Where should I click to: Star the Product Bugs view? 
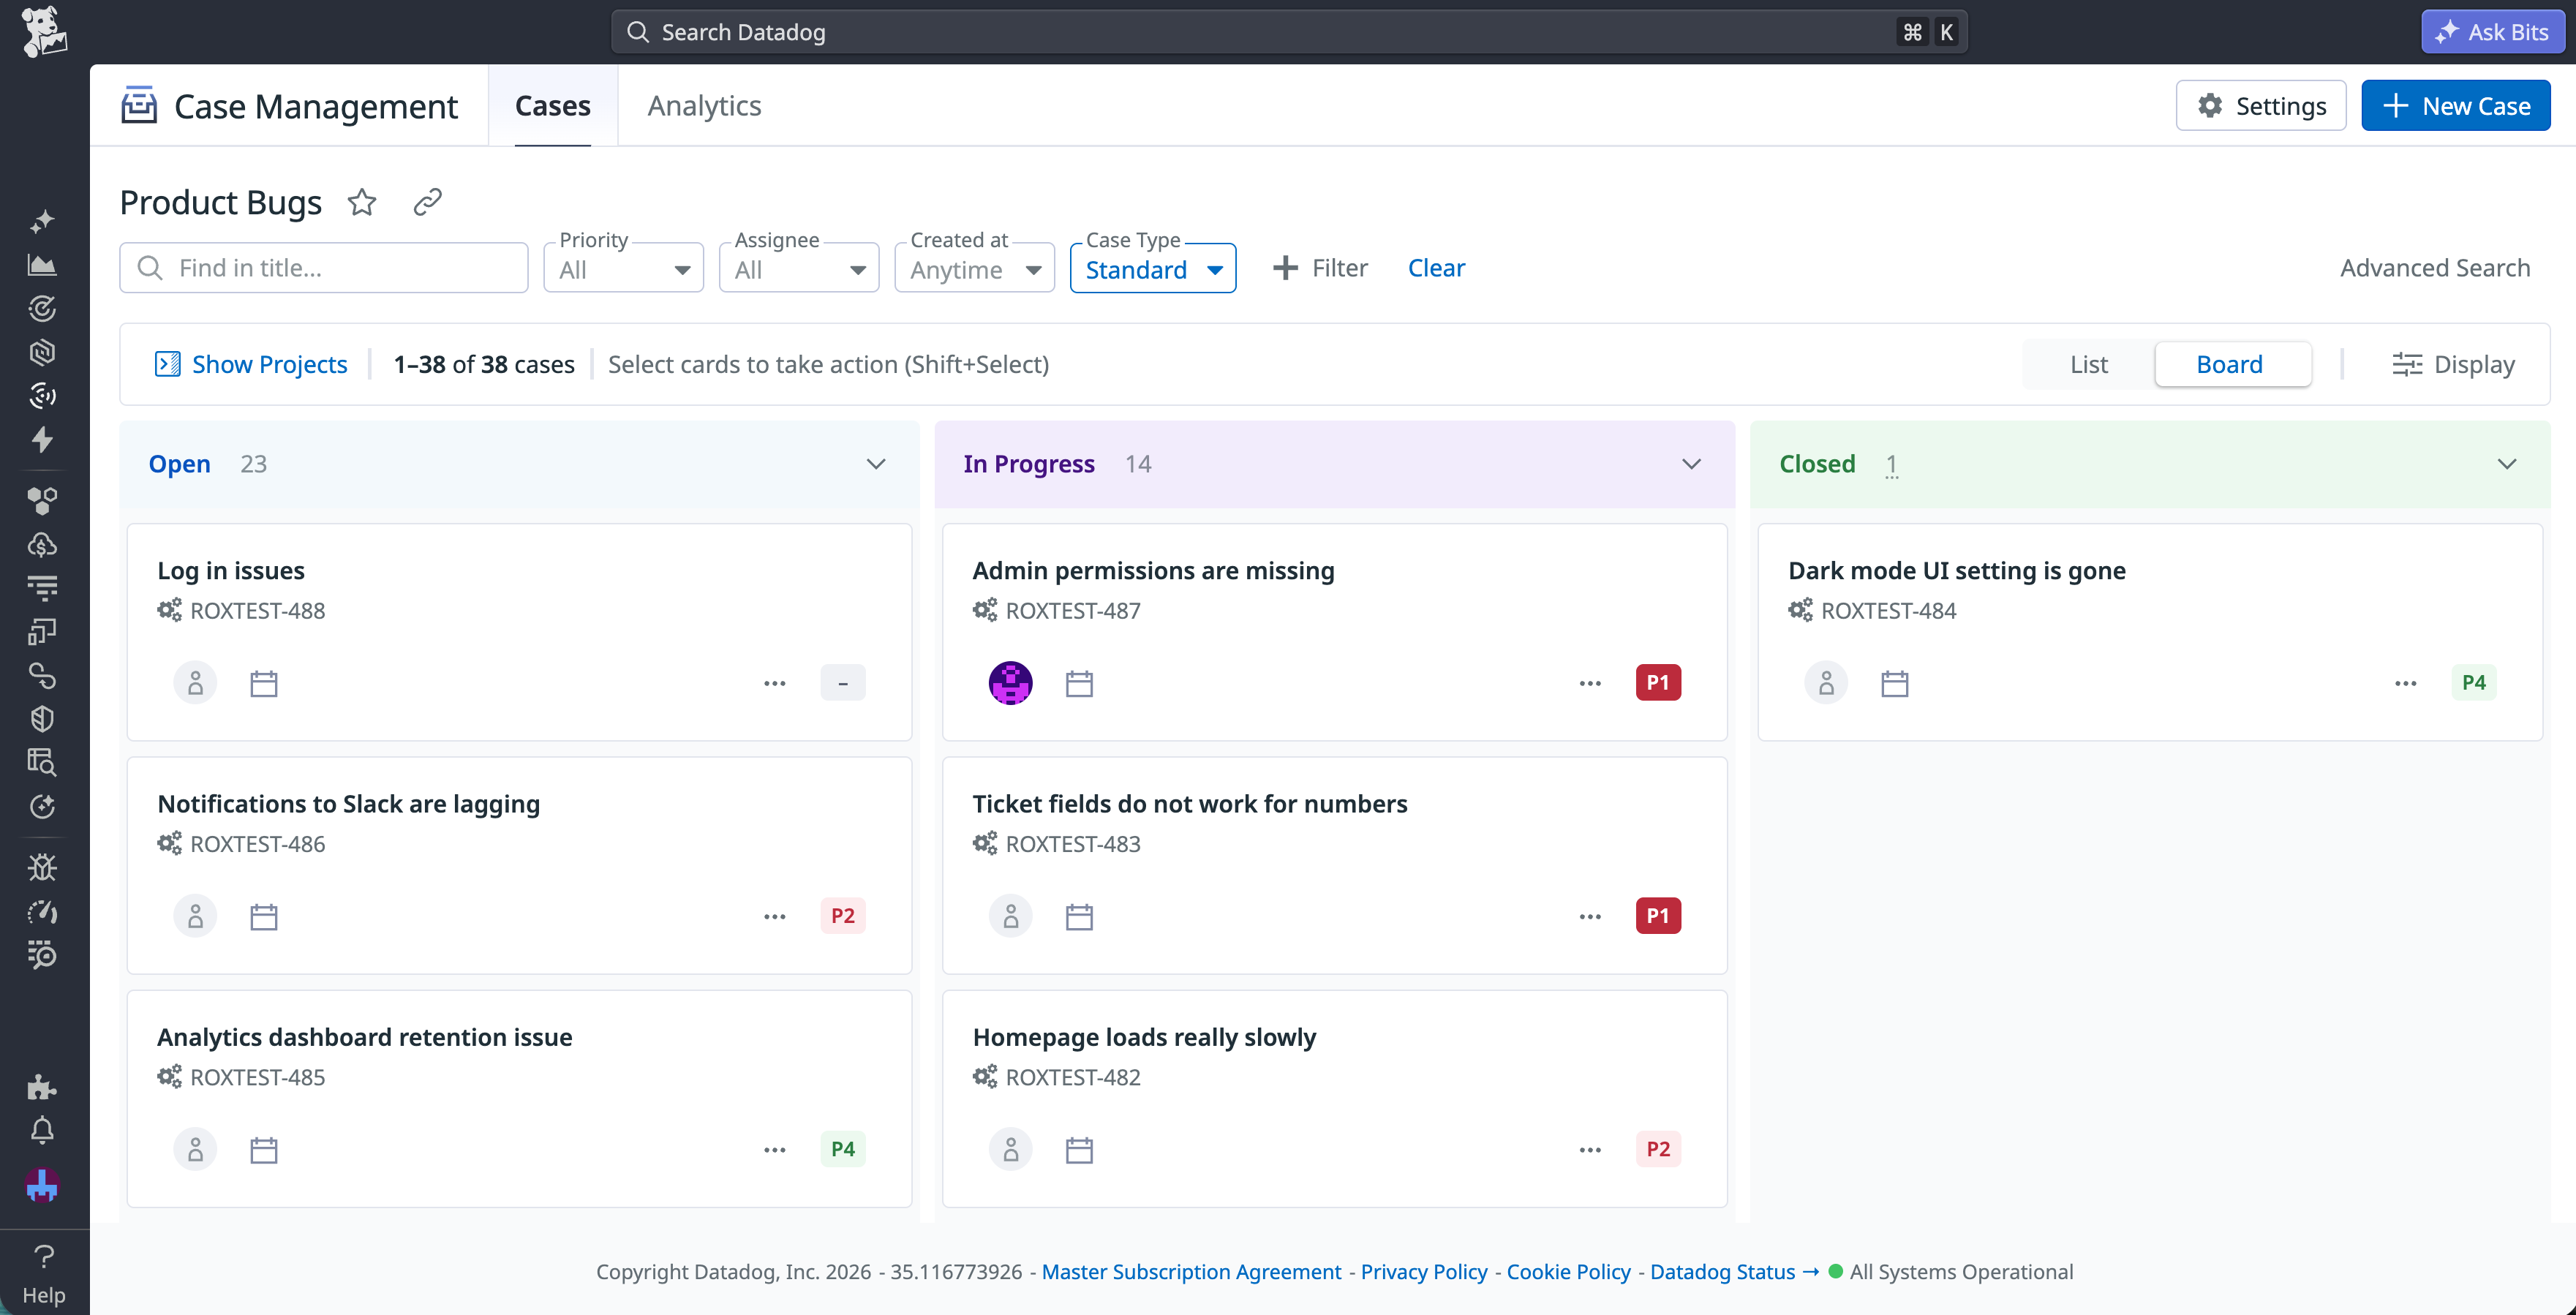point(362,202)
